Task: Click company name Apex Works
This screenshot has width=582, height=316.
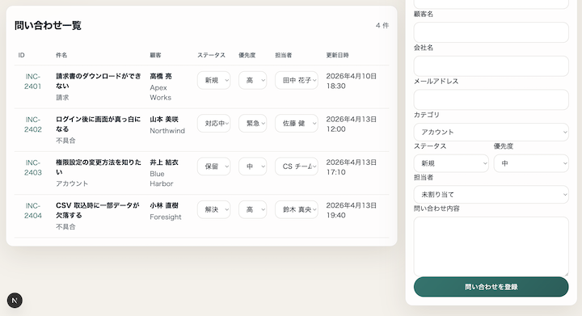Action: [x=160, y=92]
